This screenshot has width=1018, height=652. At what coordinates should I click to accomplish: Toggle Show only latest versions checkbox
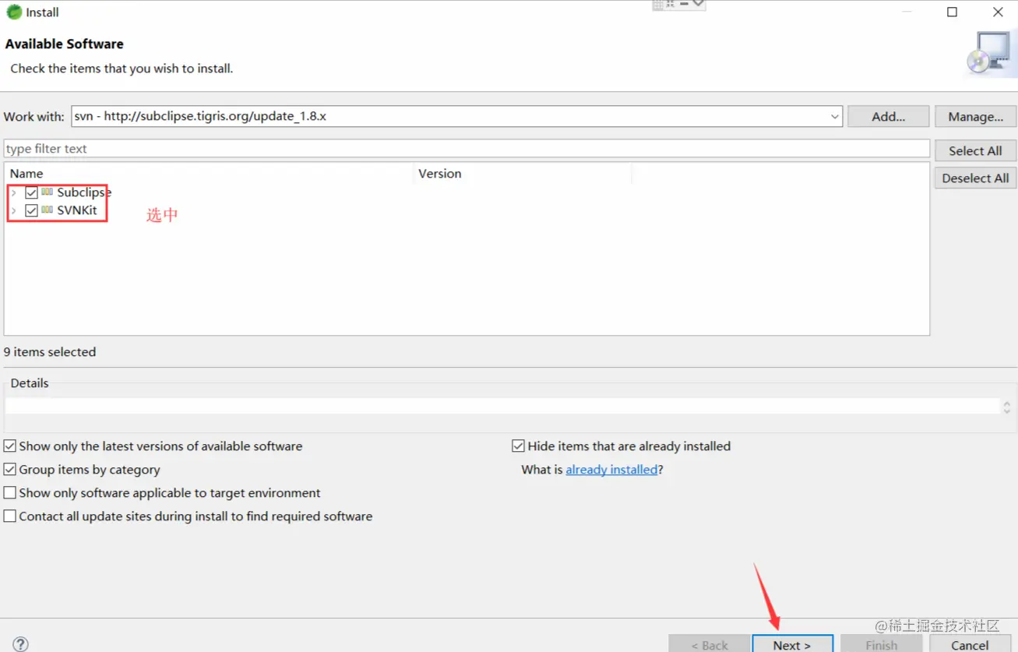coord(10,446)
